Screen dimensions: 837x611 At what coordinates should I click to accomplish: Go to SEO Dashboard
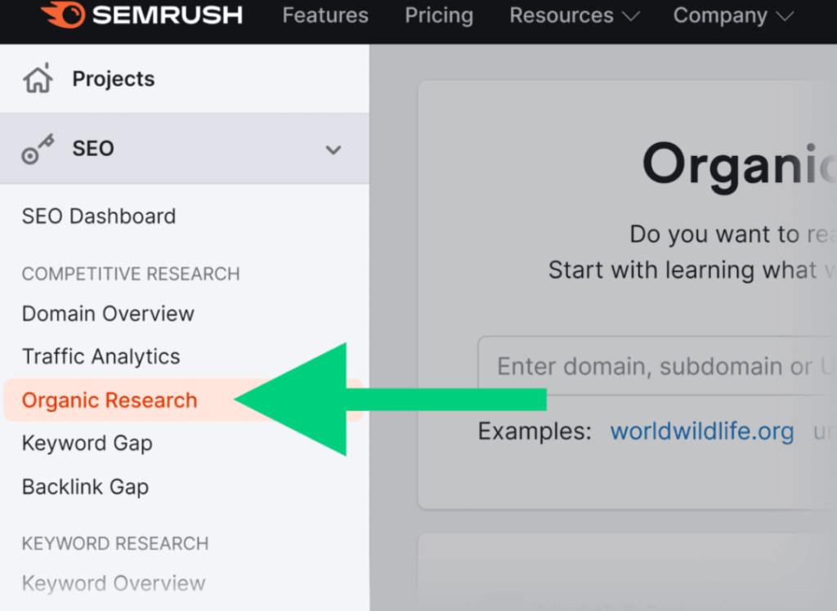pyautogui.click(x=99, y=216)
